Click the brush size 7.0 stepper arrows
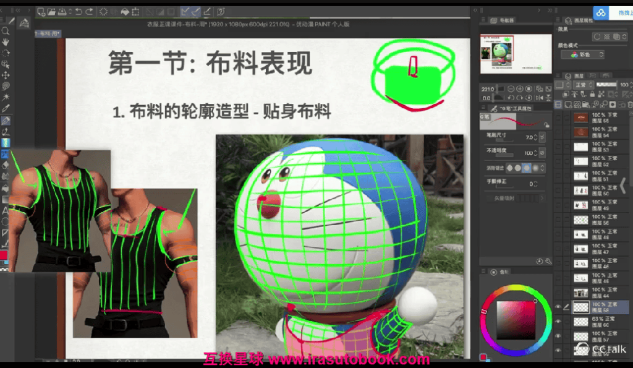Viewport: 633px width, 368px height. point(536,137)
